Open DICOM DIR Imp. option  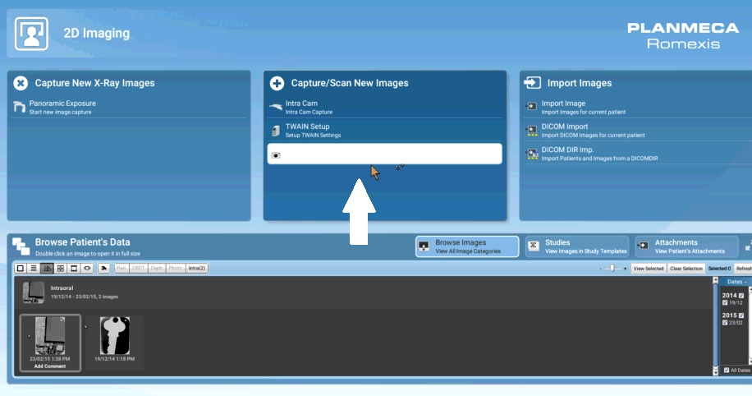[638, 154]
